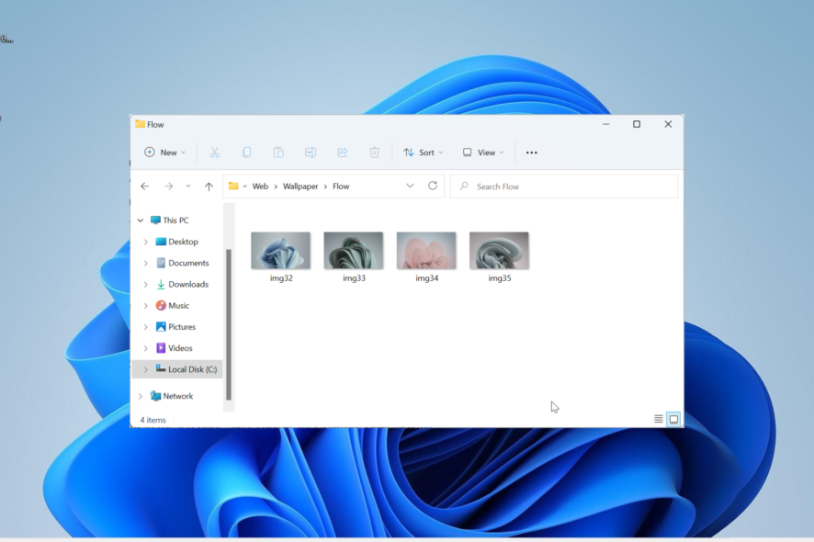Open the View layout dropdown
Viewport: 814px width, 542px height.
point(483,152)
